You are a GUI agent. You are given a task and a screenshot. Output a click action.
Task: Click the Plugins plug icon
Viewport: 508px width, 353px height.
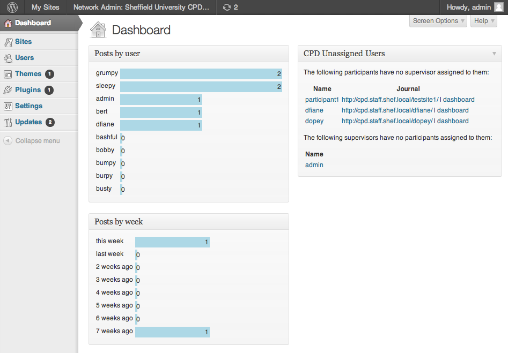[8, 90]
